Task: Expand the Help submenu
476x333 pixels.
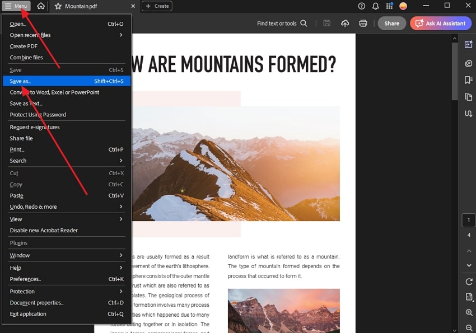Action: point(67,268)
